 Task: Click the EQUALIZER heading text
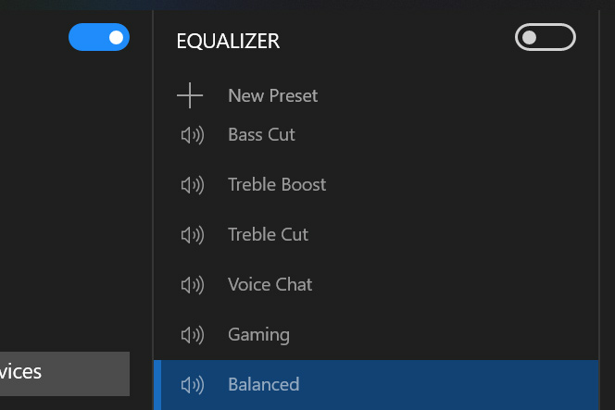(x=228, y=41)
